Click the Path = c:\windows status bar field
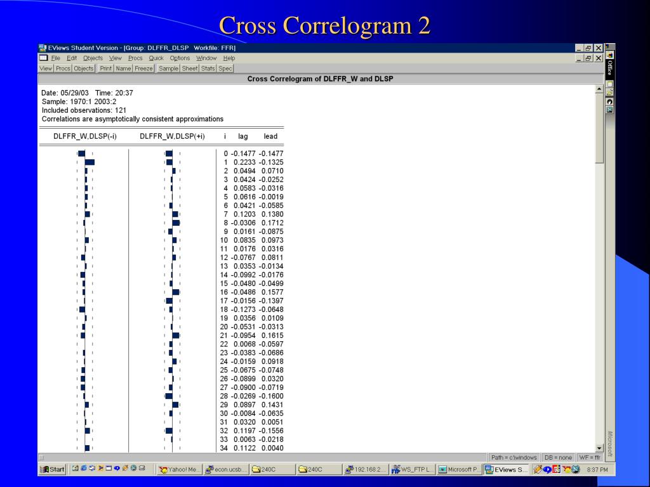This screenshot has width=650, height=487. (514, 458)
